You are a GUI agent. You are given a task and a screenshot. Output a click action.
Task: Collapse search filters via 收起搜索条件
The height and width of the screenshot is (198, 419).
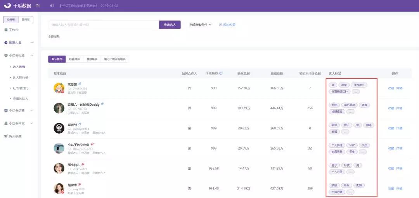(x=200, y=25)
